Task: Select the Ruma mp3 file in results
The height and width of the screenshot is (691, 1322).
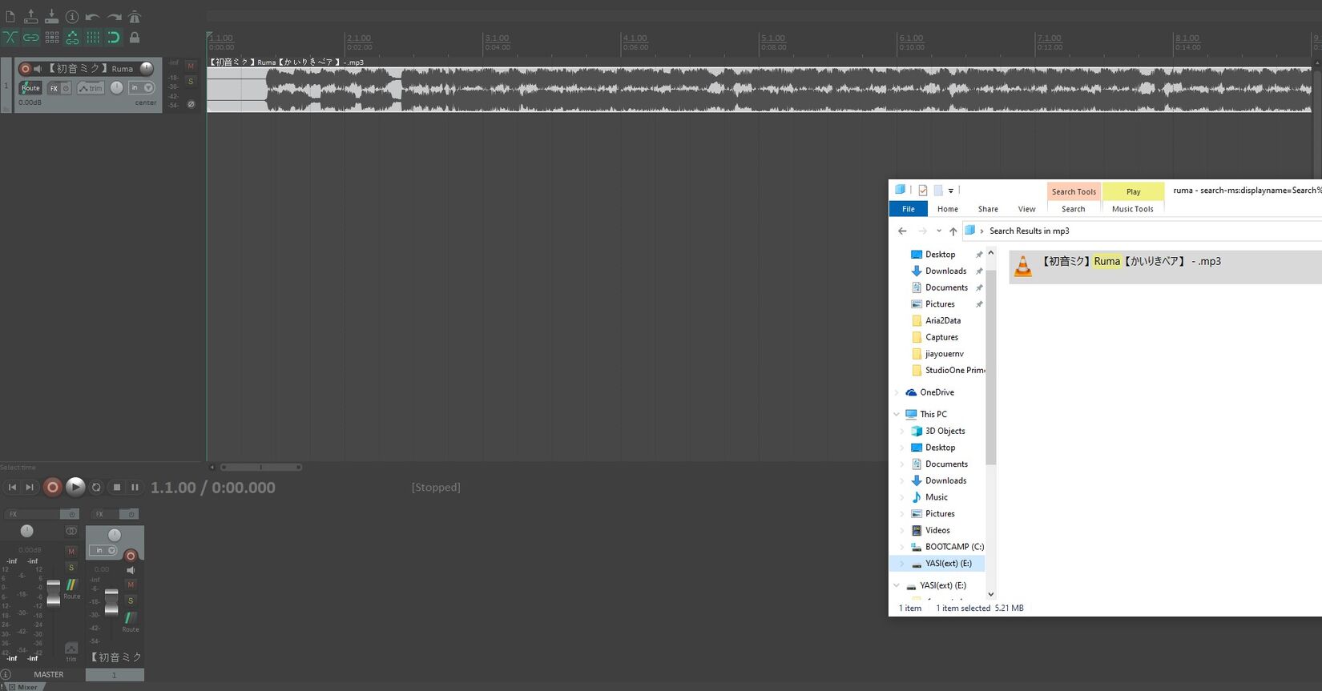Action: pos(1131,262)
